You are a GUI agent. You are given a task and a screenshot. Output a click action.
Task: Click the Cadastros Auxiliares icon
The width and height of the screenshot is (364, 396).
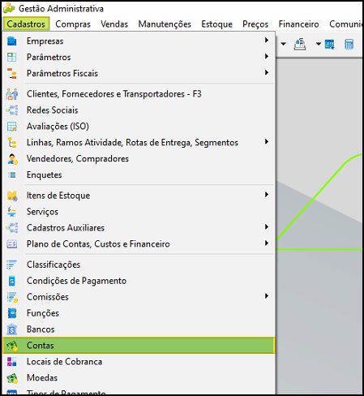(12, 228)
